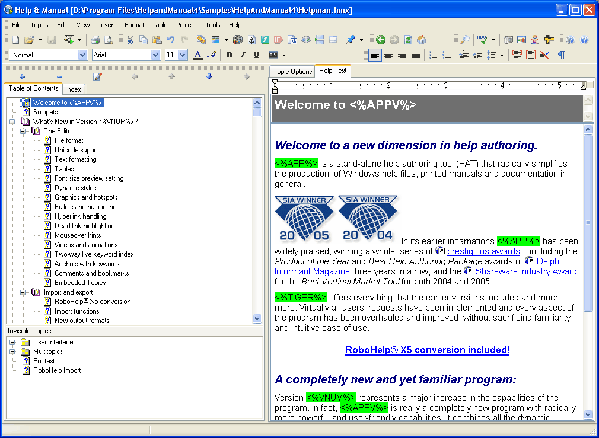Click the Cut scissors icon
This screenshot has width=599, height=438.
click(x=130, y=40)
